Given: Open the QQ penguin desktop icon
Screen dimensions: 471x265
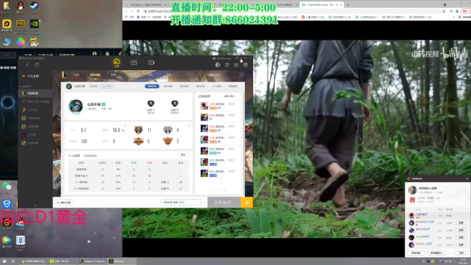Looking at the screenshot, I should point(21,6).
